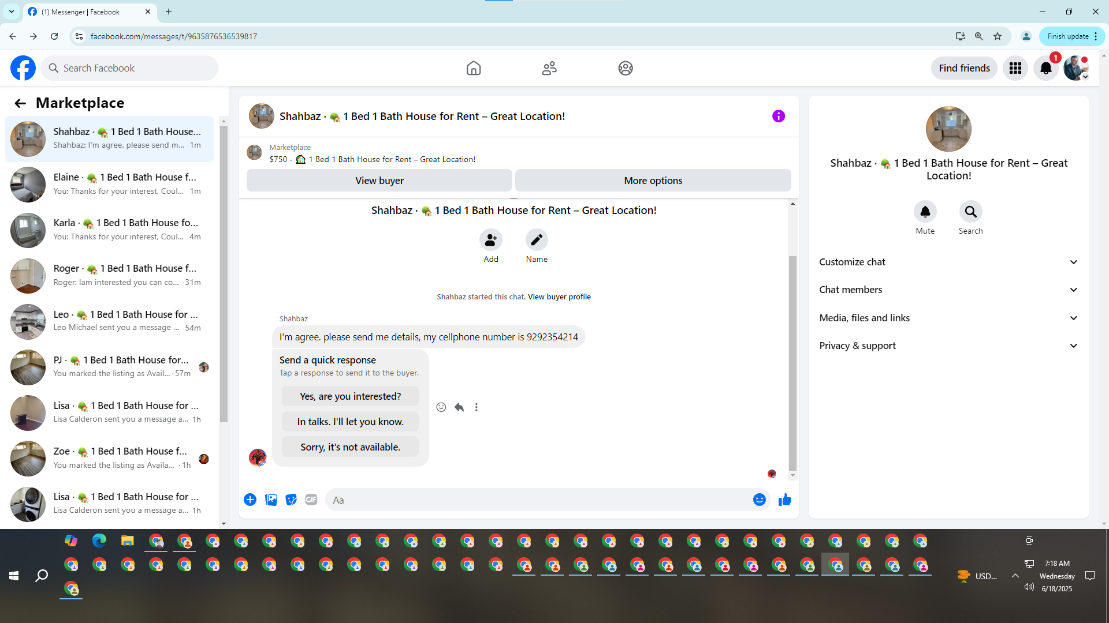
Task: Click the Facebook logo icon
Action: point(23,68)
